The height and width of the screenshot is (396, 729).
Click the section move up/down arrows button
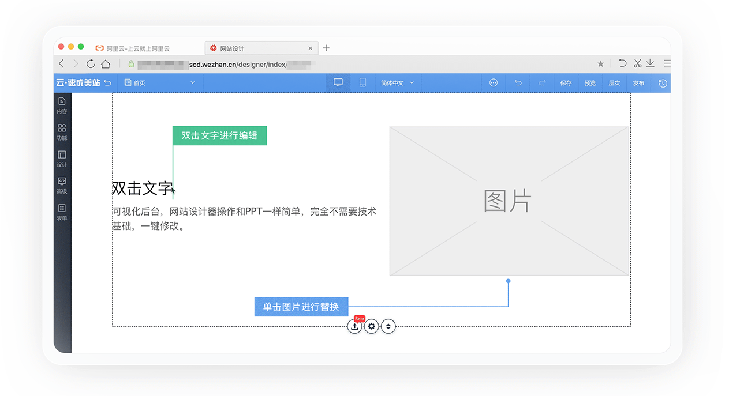[388, 326]
